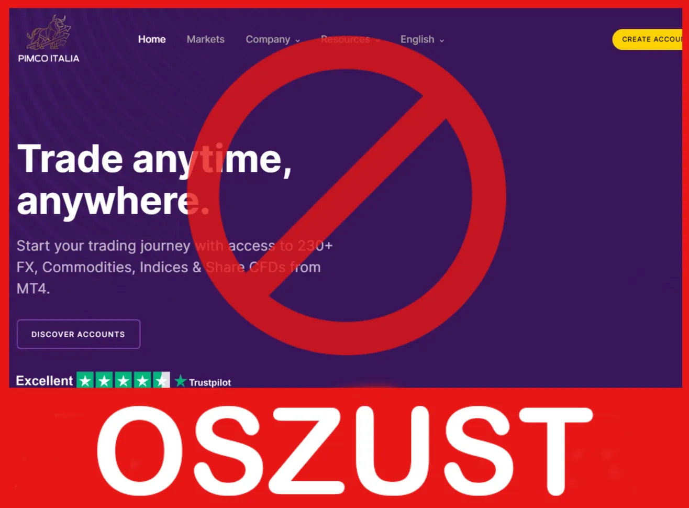Image resolution: width=689 pixels, height=508 pixels.
Task: Click the Trade anytime, anywhere headline
Action: tap(154, 180)
